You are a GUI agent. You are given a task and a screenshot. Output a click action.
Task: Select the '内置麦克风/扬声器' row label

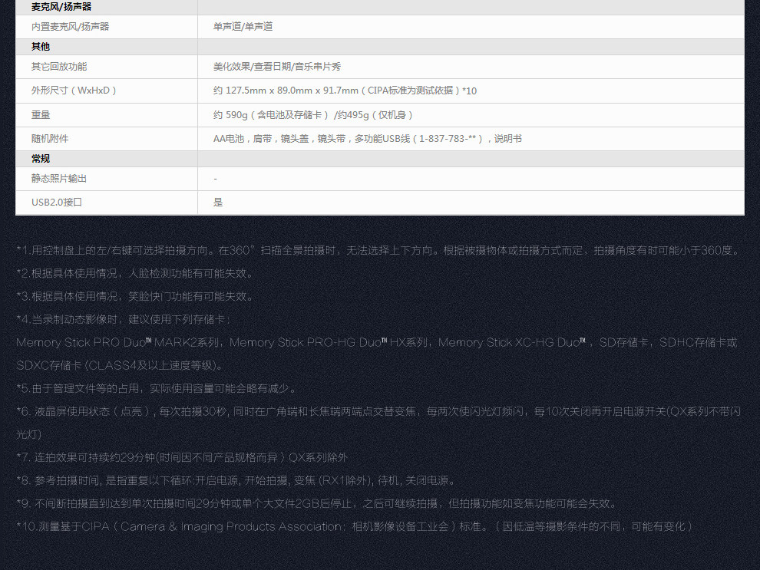point(71,27)
